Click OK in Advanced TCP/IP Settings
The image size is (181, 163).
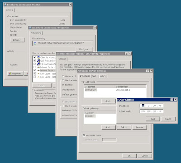coord(129,156)
